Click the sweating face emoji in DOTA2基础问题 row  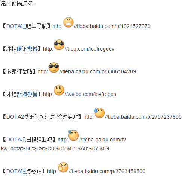pyautogui.click(x=99, y=113)
